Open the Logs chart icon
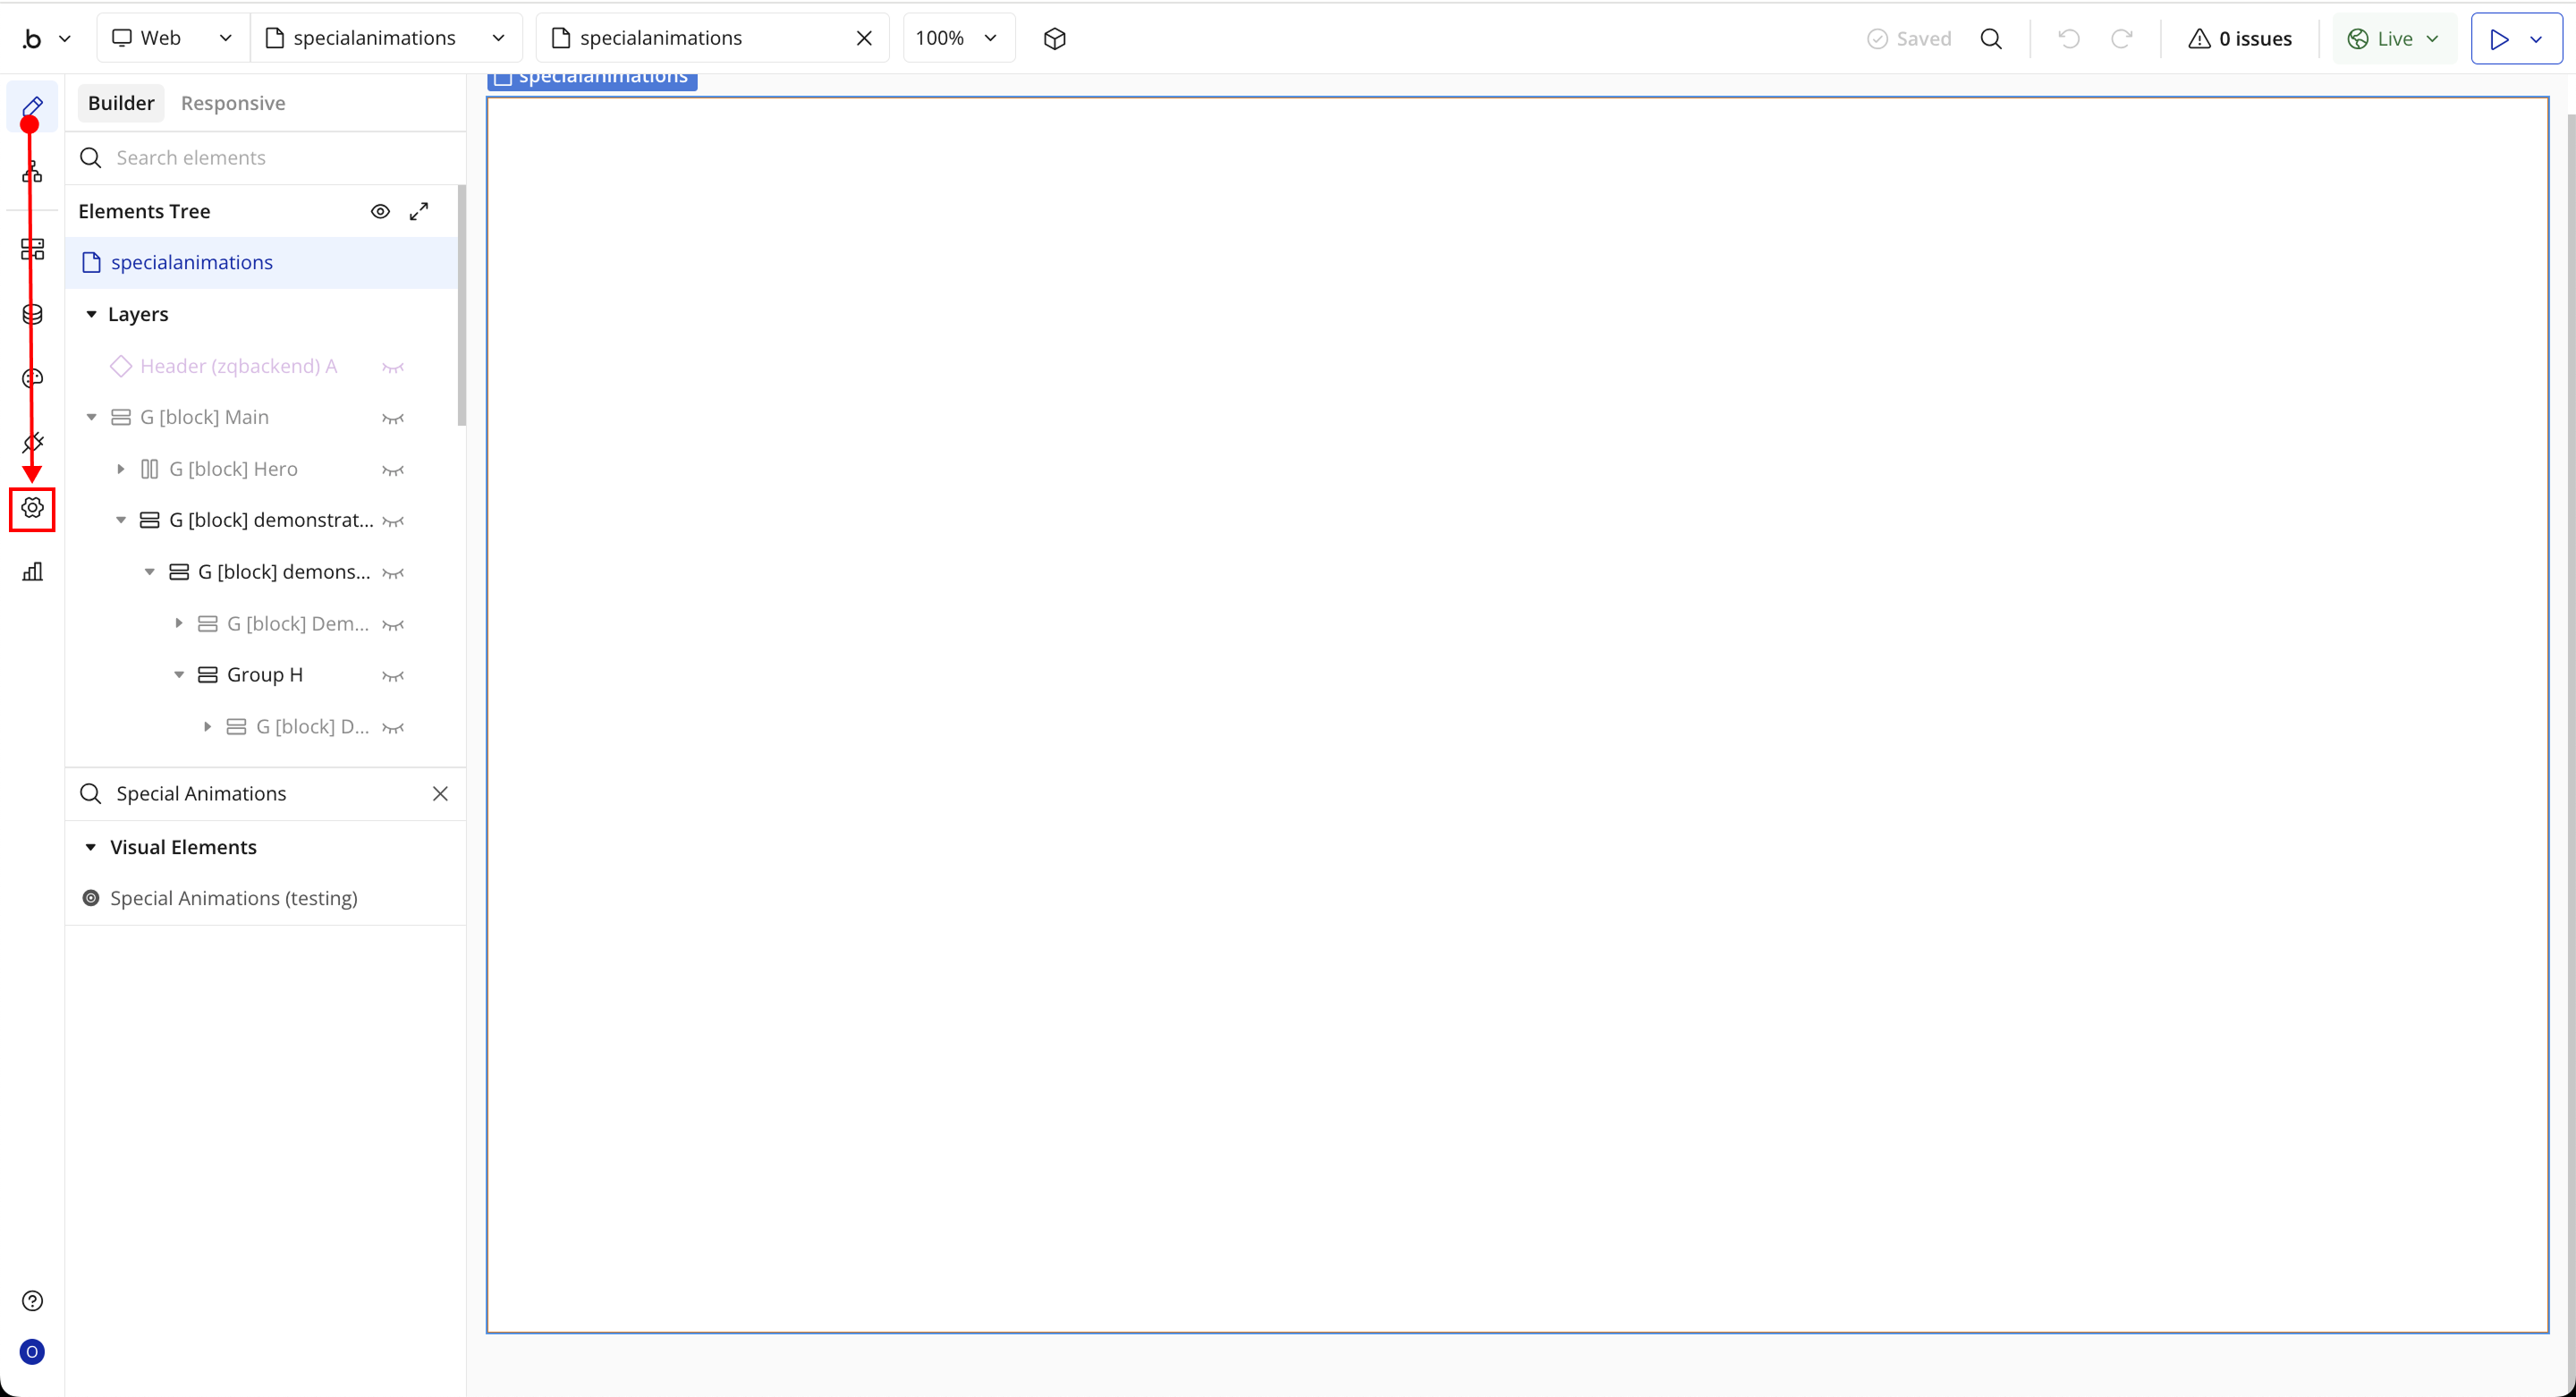The width and height of the screenshot is (2576, 1397). click(32, 572)
